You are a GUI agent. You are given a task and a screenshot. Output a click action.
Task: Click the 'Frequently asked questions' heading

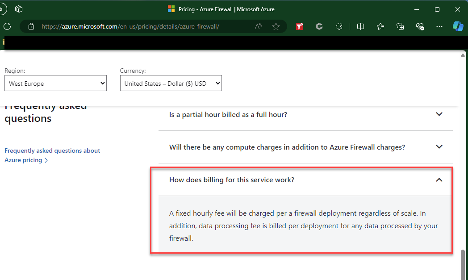pos(46,113)
